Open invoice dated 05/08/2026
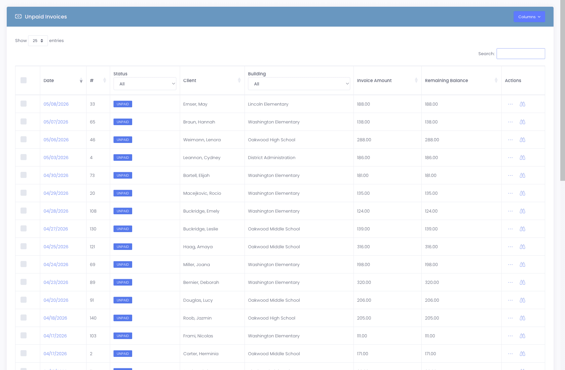The height and width of the screenshot is (370, 565). point(56,104)
